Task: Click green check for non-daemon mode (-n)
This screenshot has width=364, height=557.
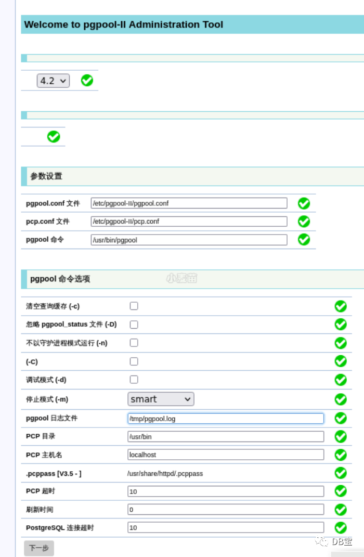Action: click(x=341, y=343)
